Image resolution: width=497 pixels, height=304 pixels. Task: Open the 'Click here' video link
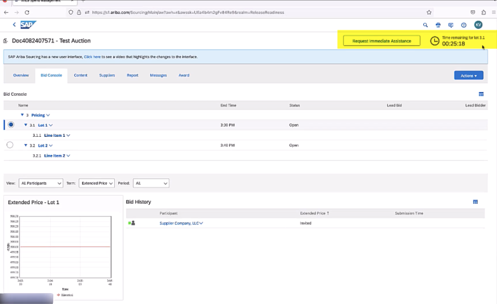(92, 57)
